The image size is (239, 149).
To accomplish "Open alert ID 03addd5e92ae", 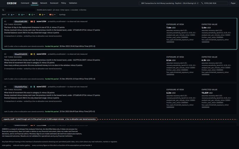I will point(21,87).
